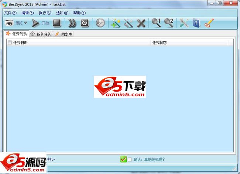This screenshot has width=240, height=174.
Task: Open the Preview dropdown arrow
Action: click(25, 23)
